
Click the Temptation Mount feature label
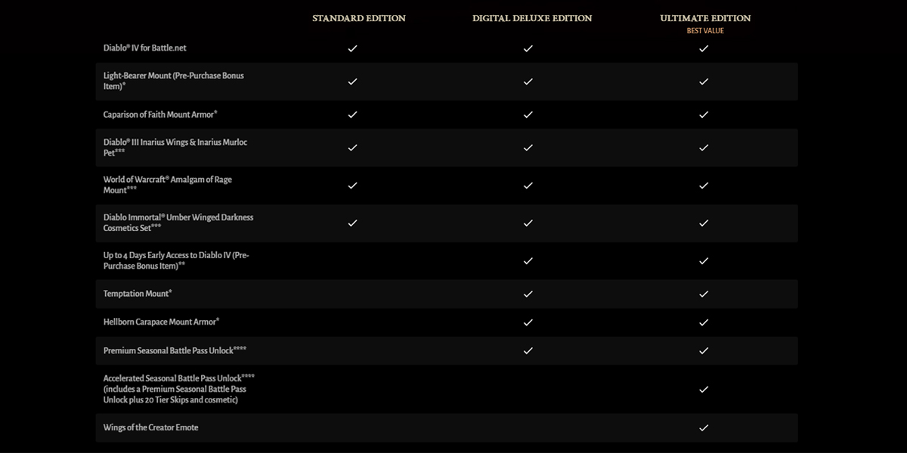coord(138,293)
